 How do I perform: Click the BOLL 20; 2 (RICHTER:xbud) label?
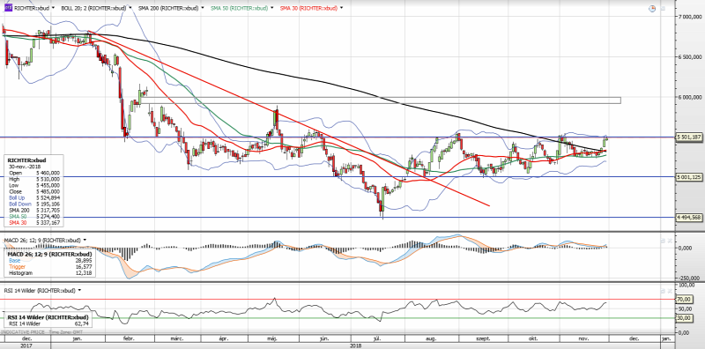(x=94, y=8)
